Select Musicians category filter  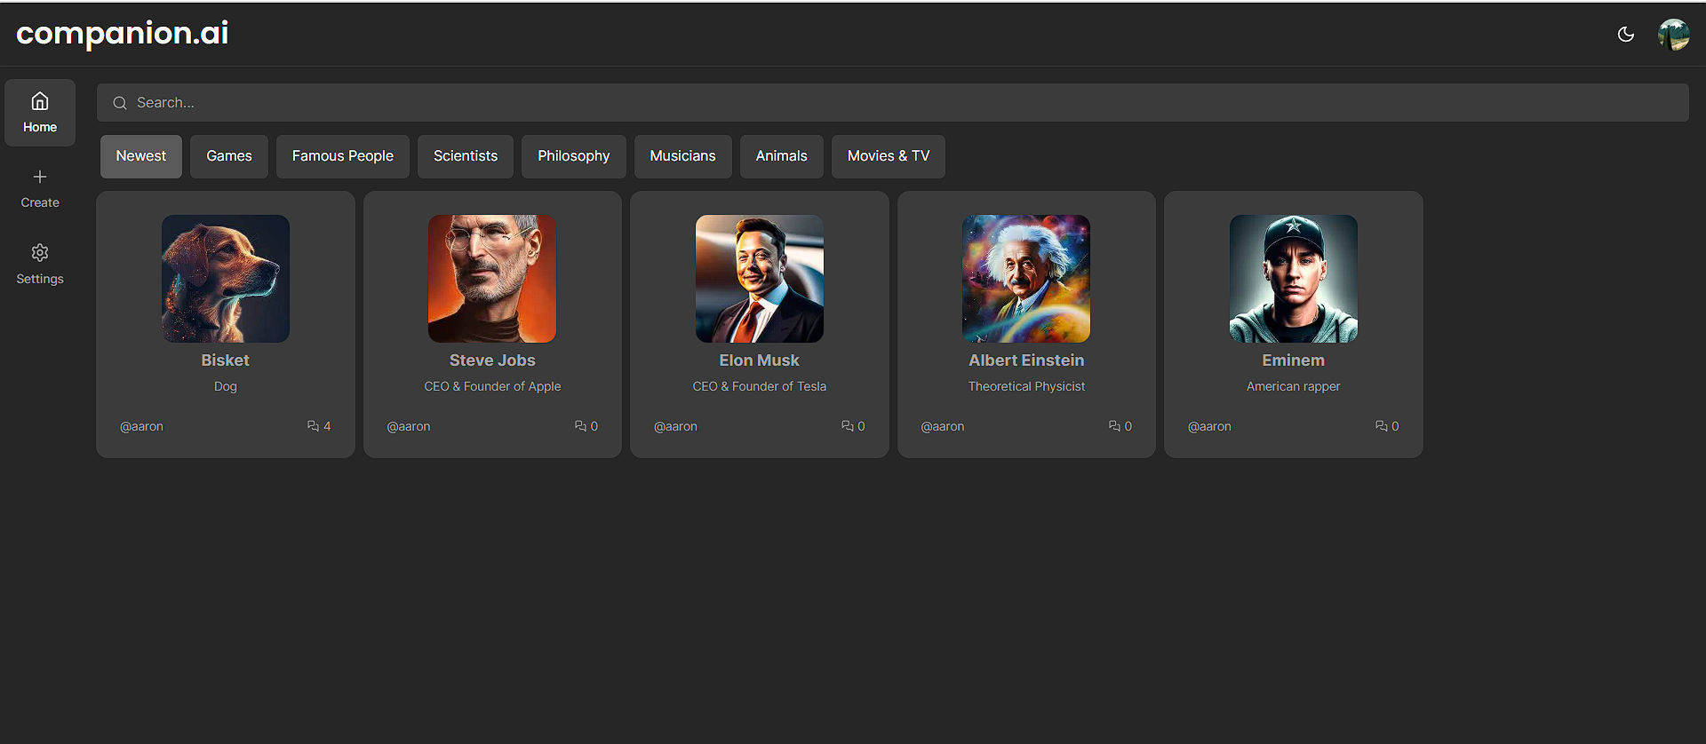[682, 156]
